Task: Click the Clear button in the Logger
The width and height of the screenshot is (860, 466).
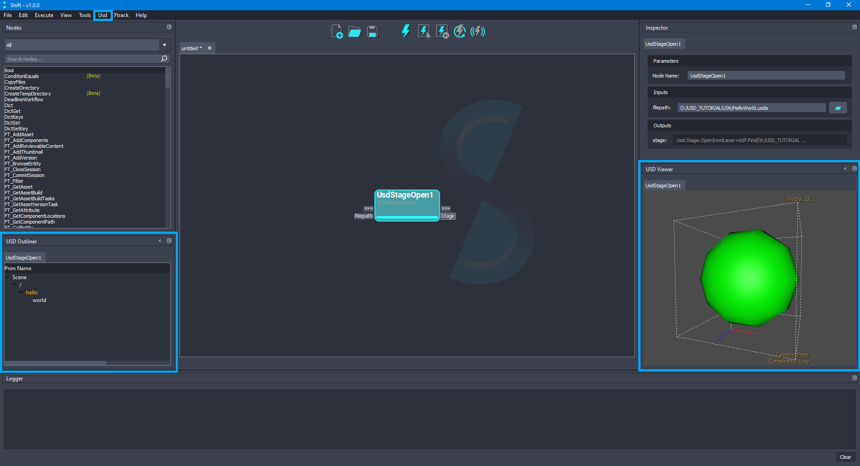Action: click(845, 457)
